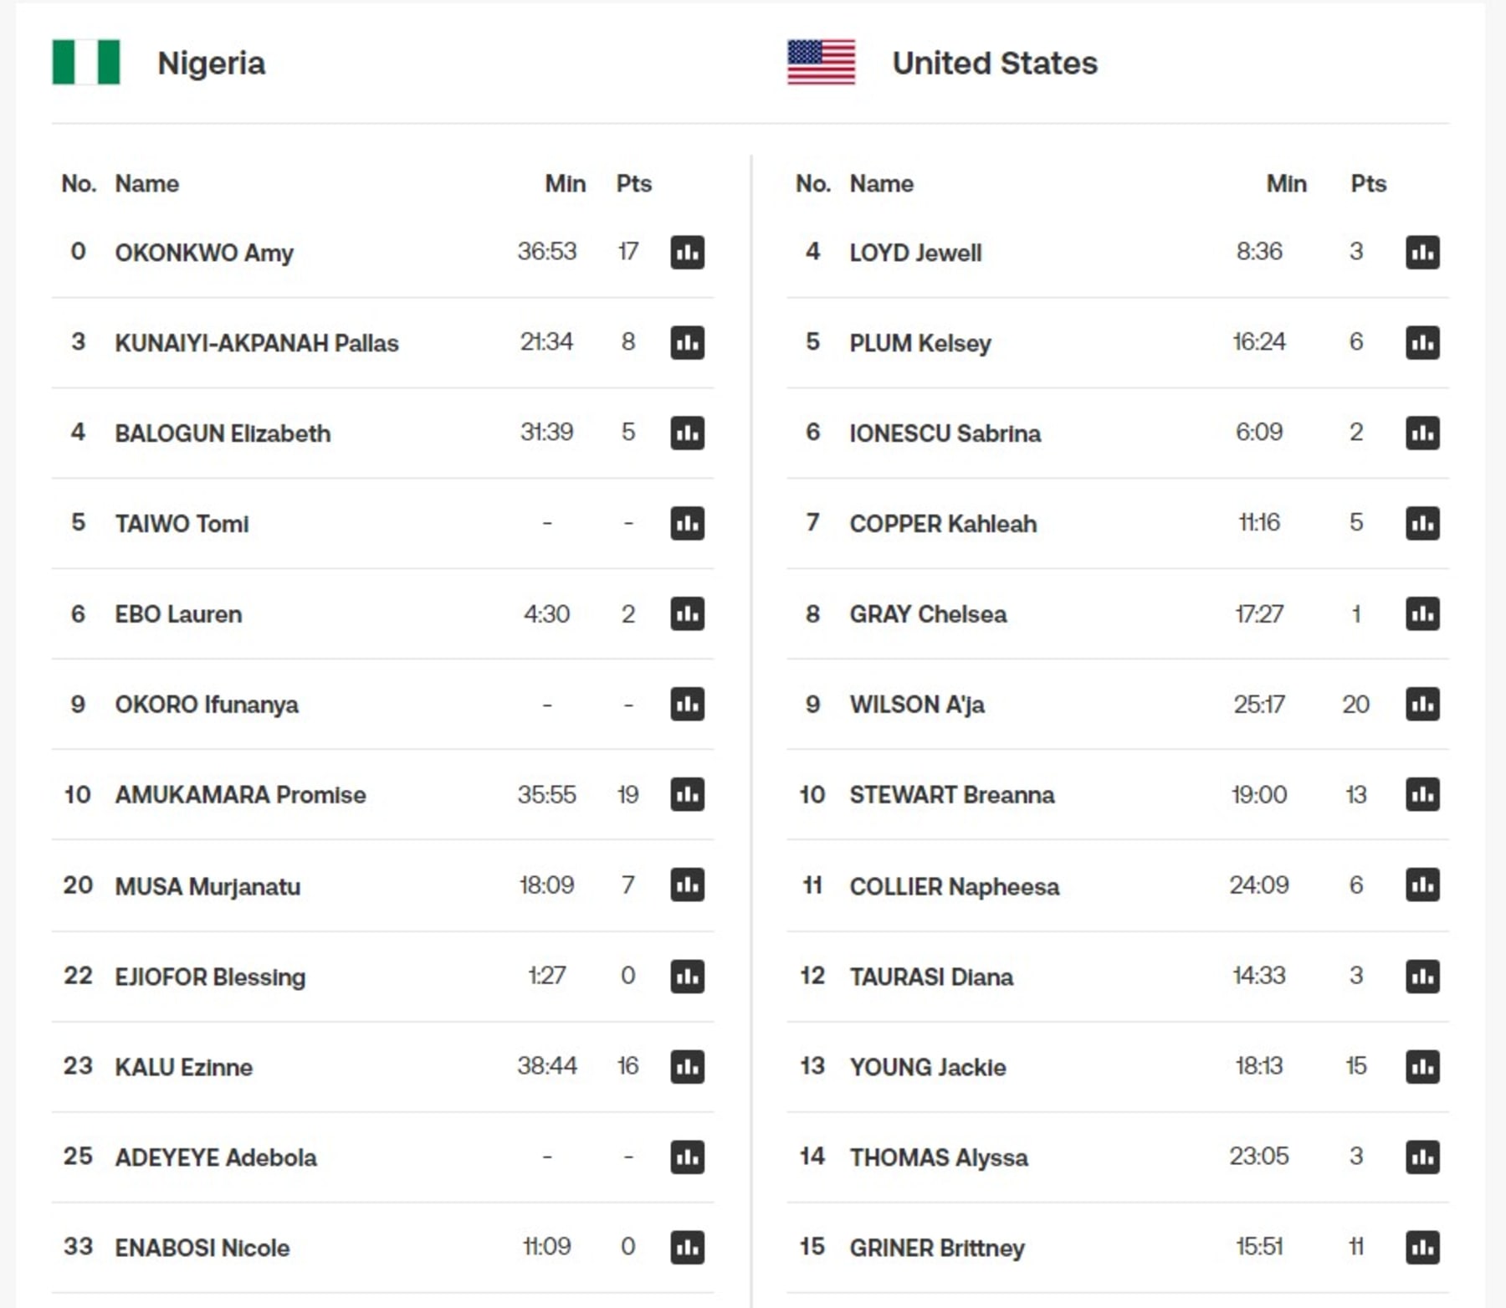The image size is (1506, 1308).
Task: Click stats icon beside KALU Ezinne
Action: pos(687,1066)
